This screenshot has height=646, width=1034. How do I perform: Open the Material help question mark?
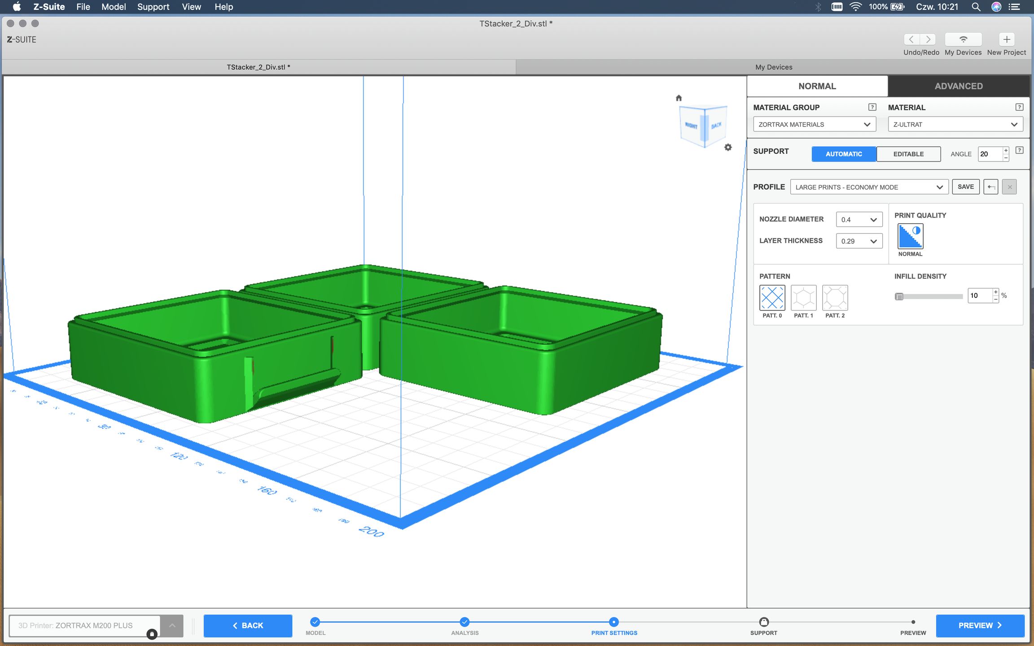tap(1019, 107)
